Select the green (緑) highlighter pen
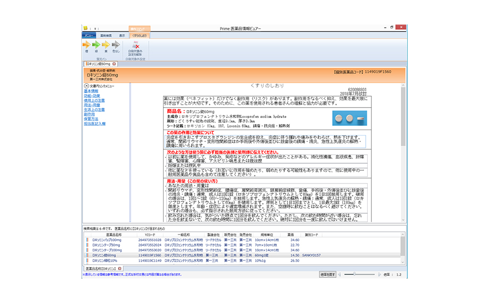489x303 pixels. click(96, 46)
